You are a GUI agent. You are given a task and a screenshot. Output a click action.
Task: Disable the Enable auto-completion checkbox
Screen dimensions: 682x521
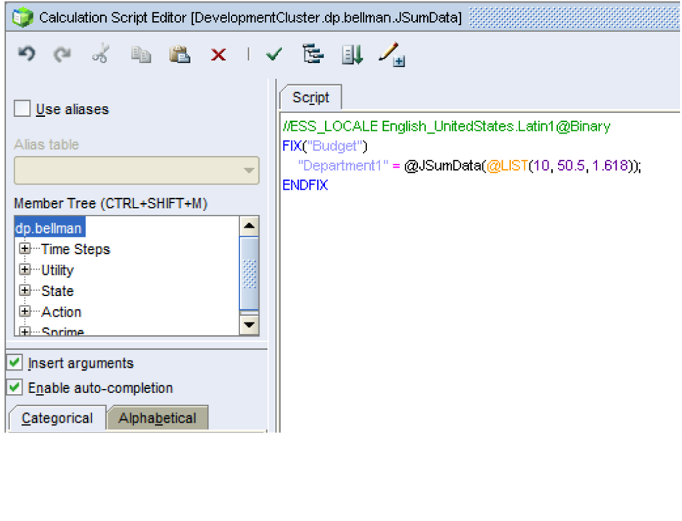(x=15, y=387)
